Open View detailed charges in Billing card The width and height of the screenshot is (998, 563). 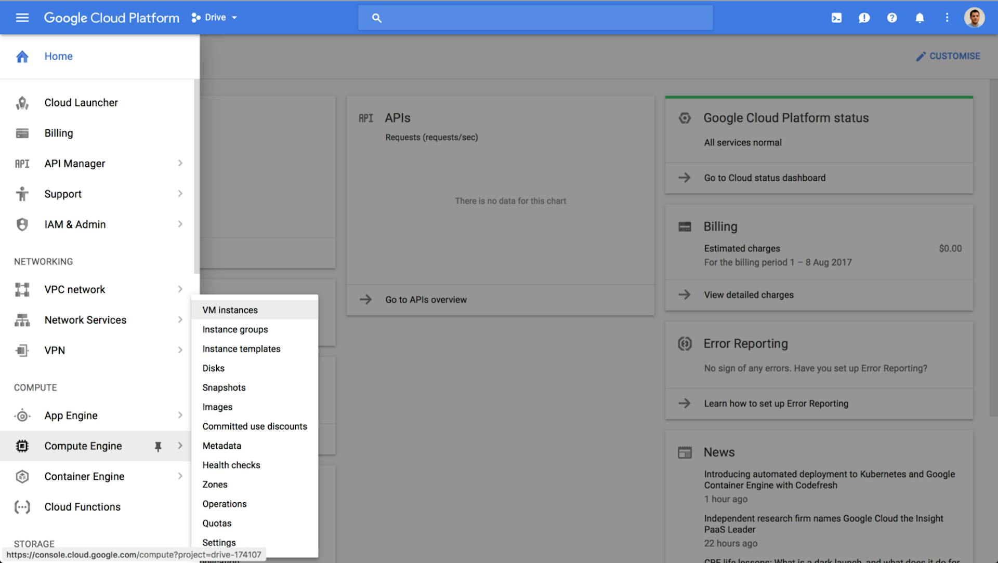coord(748,294)
